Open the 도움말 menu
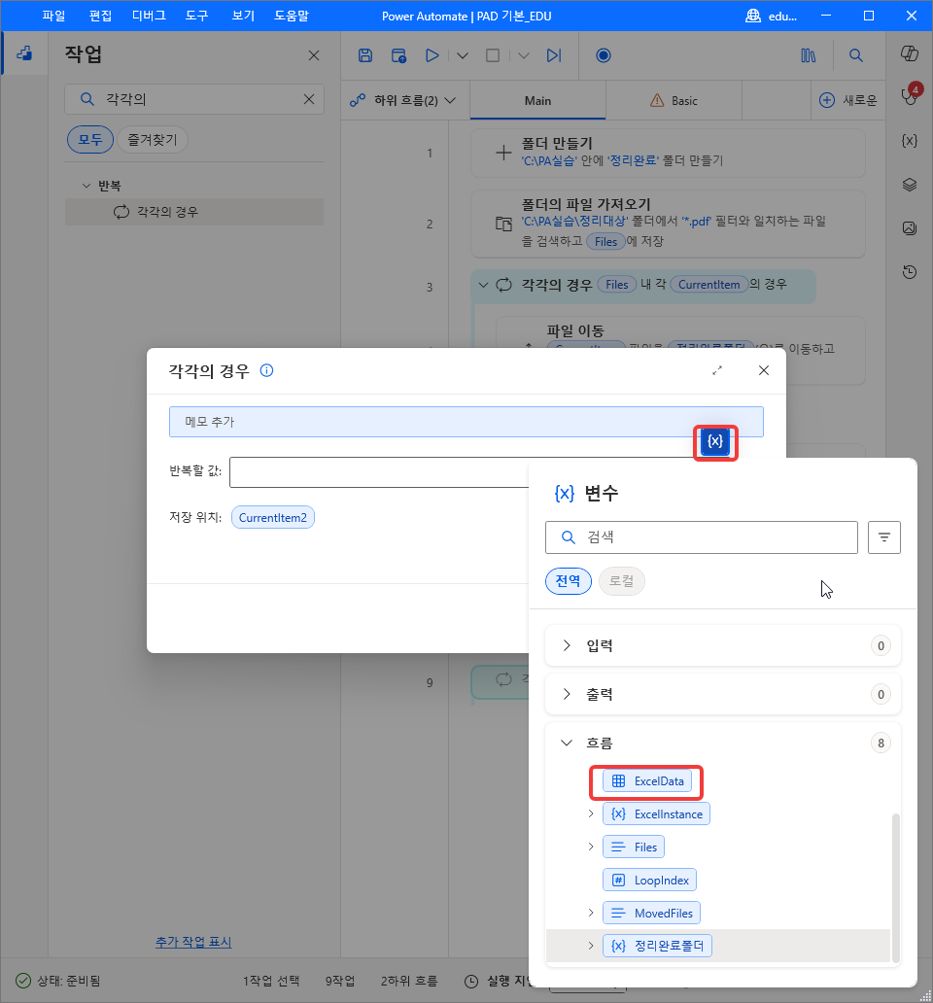 coord(292,16)
